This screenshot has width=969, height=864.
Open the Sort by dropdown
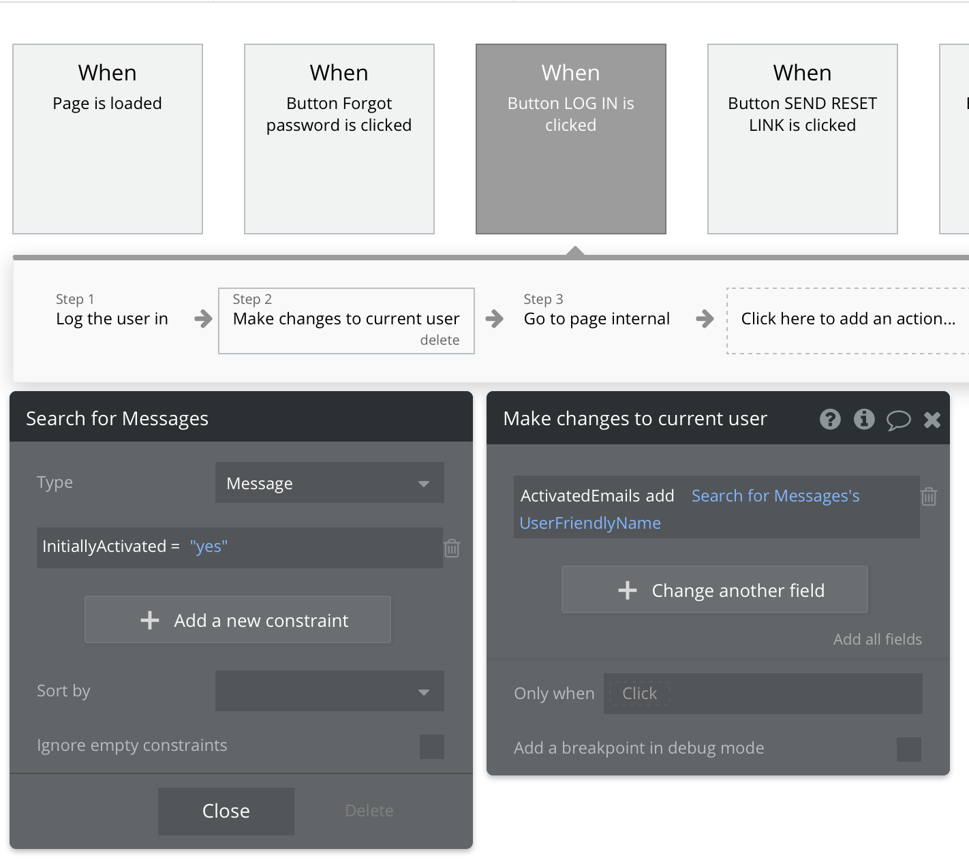click(x=330, y=691)
